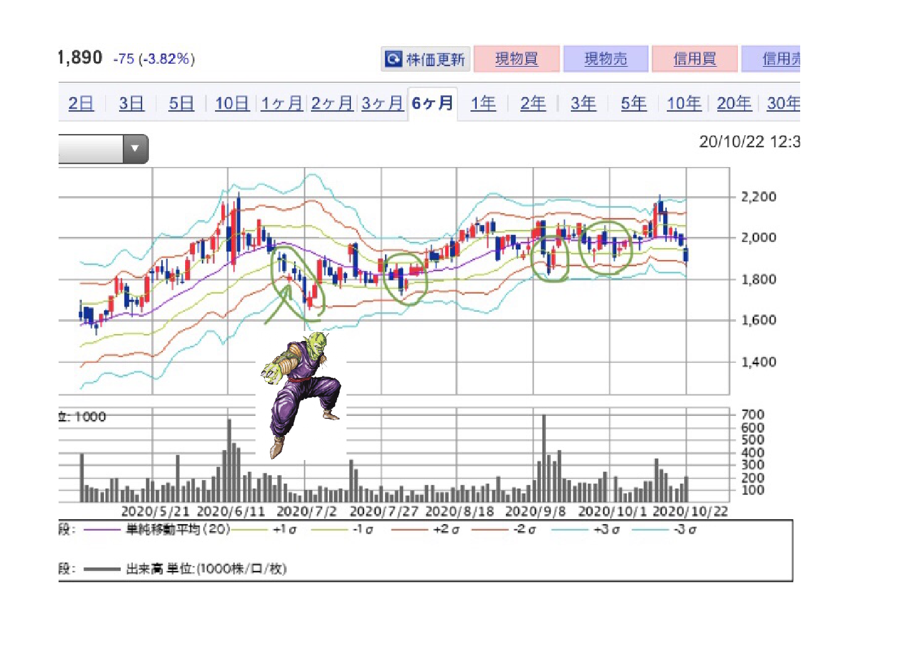This screenshot has width=903, height=662.
Task: Select the active 6ヶ月 tab
Action: click(x=432, y=103)
